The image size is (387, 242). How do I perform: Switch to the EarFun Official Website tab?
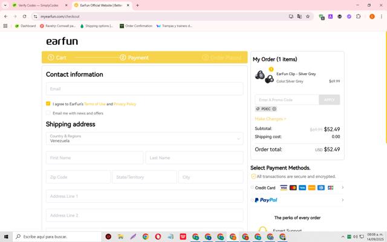[x=101, y=5]
